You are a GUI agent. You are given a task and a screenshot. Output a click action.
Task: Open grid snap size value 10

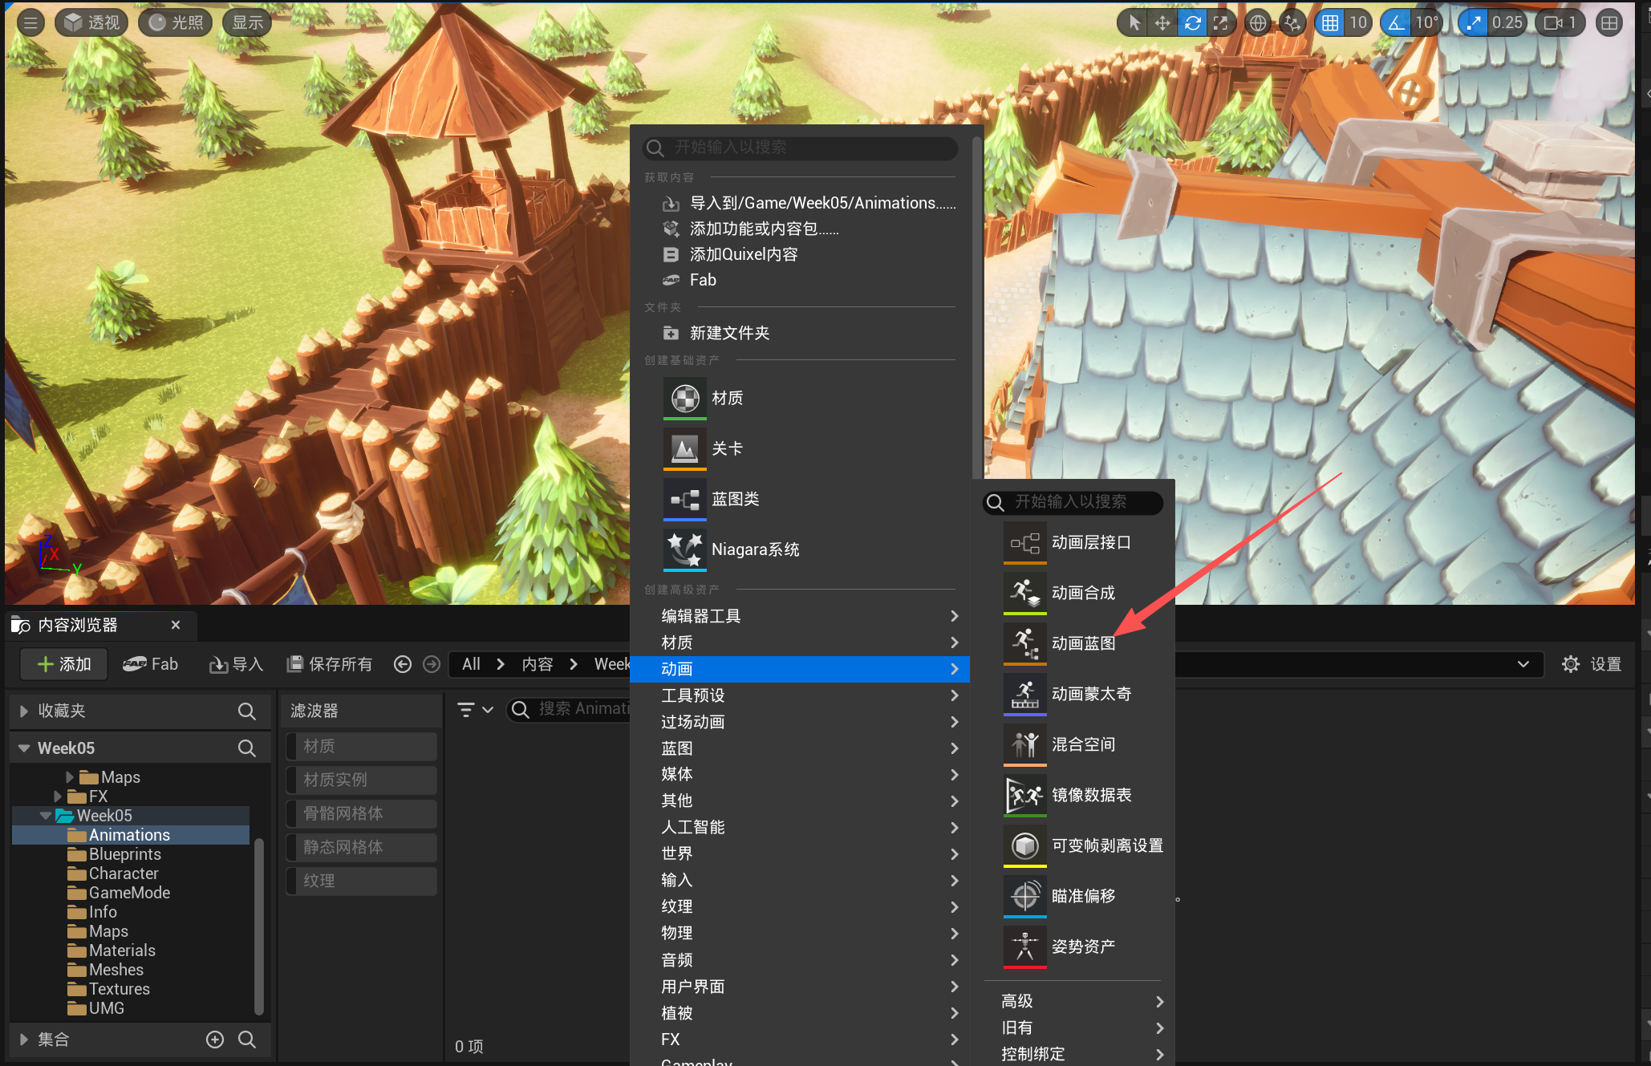coord(1357,22)
